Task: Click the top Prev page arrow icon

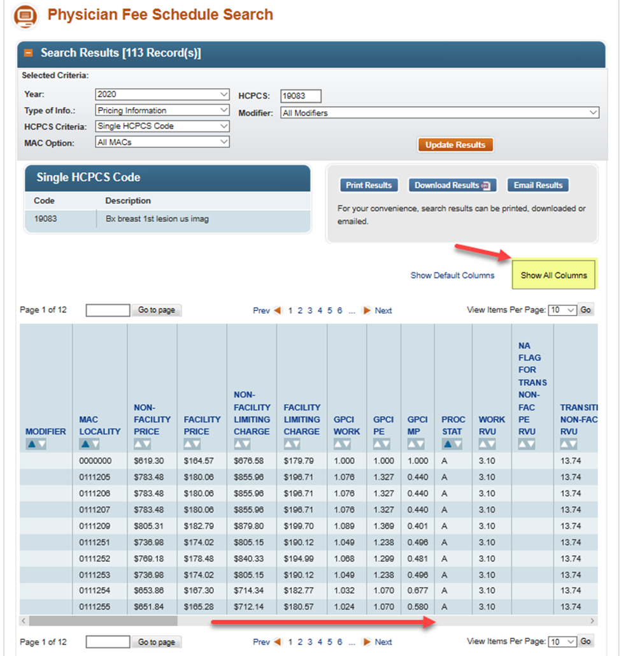Action: point(277,311)
